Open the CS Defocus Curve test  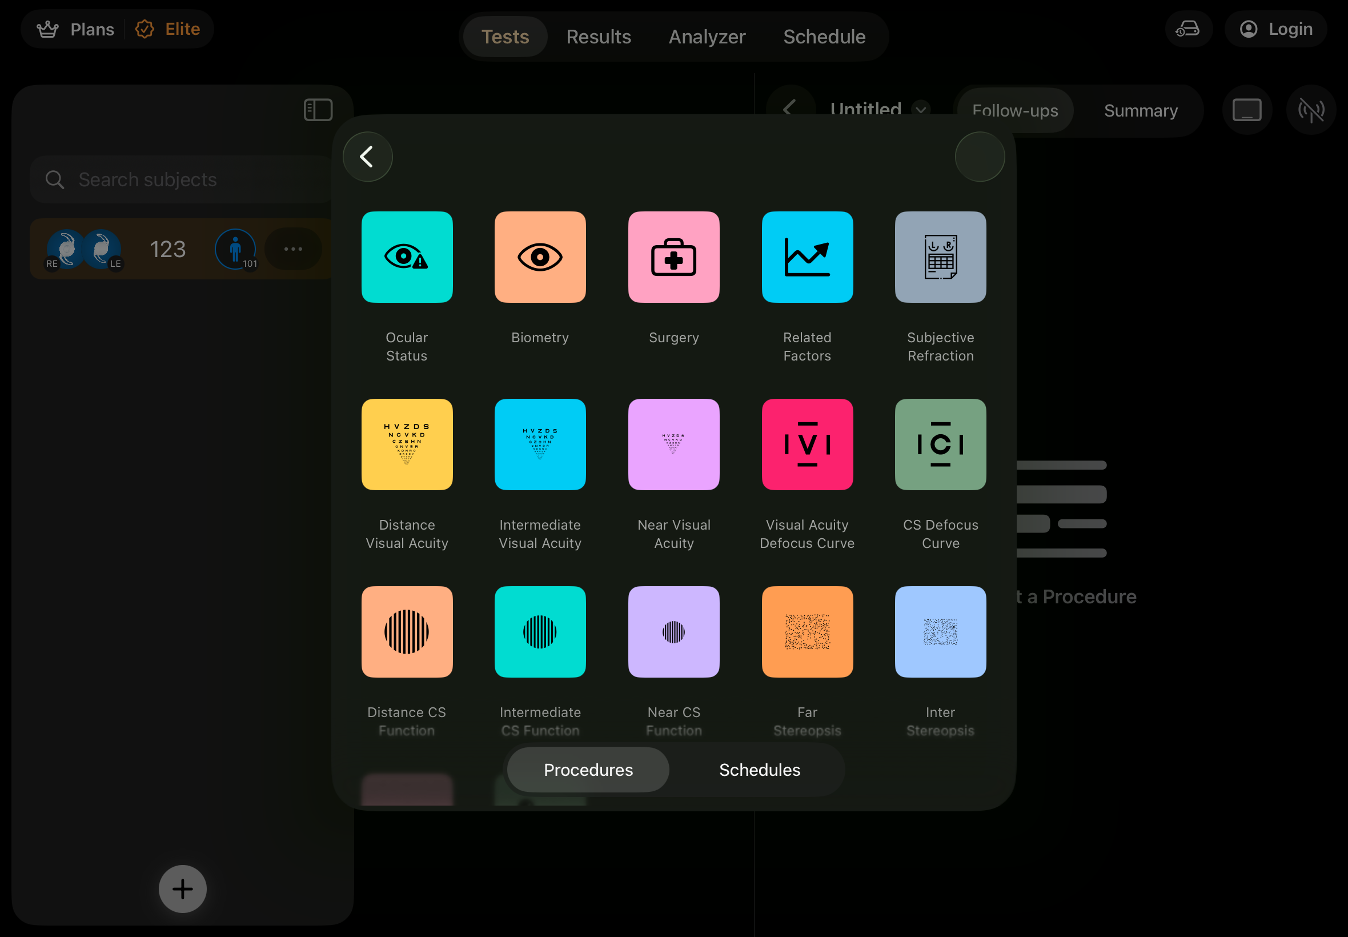tap(940, 445)
